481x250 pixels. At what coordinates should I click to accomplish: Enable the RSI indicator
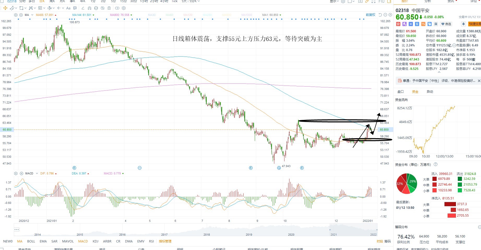coord(151,241)
